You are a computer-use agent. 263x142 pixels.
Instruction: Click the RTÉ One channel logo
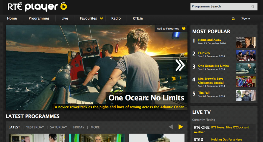[201, 128]
